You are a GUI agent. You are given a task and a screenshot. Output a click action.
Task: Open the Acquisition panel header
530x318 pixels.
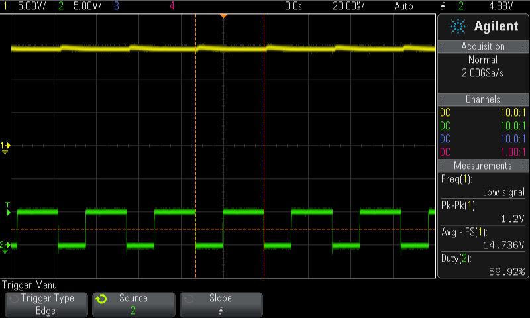(483, 46)
